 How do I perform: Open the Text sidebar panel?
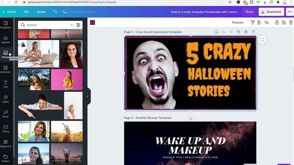(x=6, y=84)
